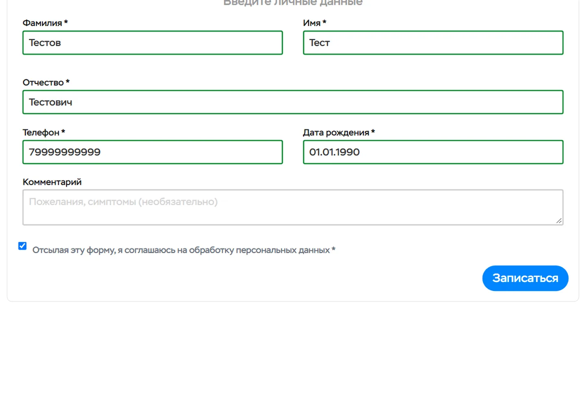
Task: Click the 'Фамилия *' label
Action: tap(45, 23)
